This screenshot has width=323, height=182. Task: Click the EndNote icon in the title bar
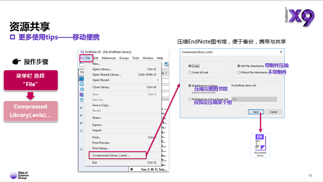coord(82,52)
